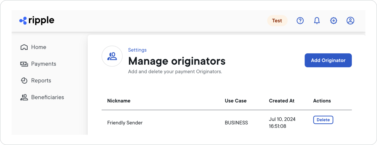
Task: Open the settings gear icon
Action: tap(334, 21)
